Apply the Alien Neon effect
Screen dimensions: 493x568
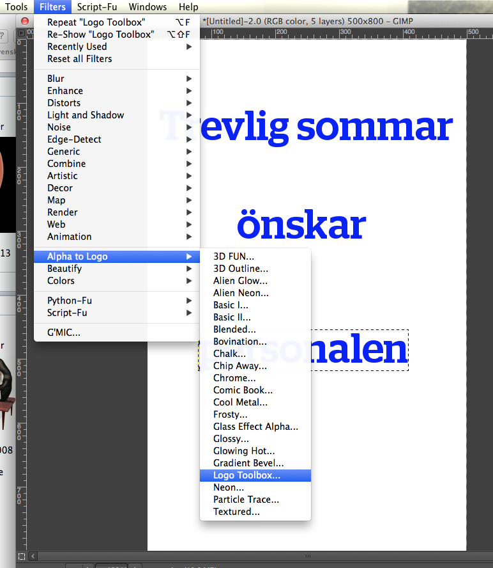255,293
